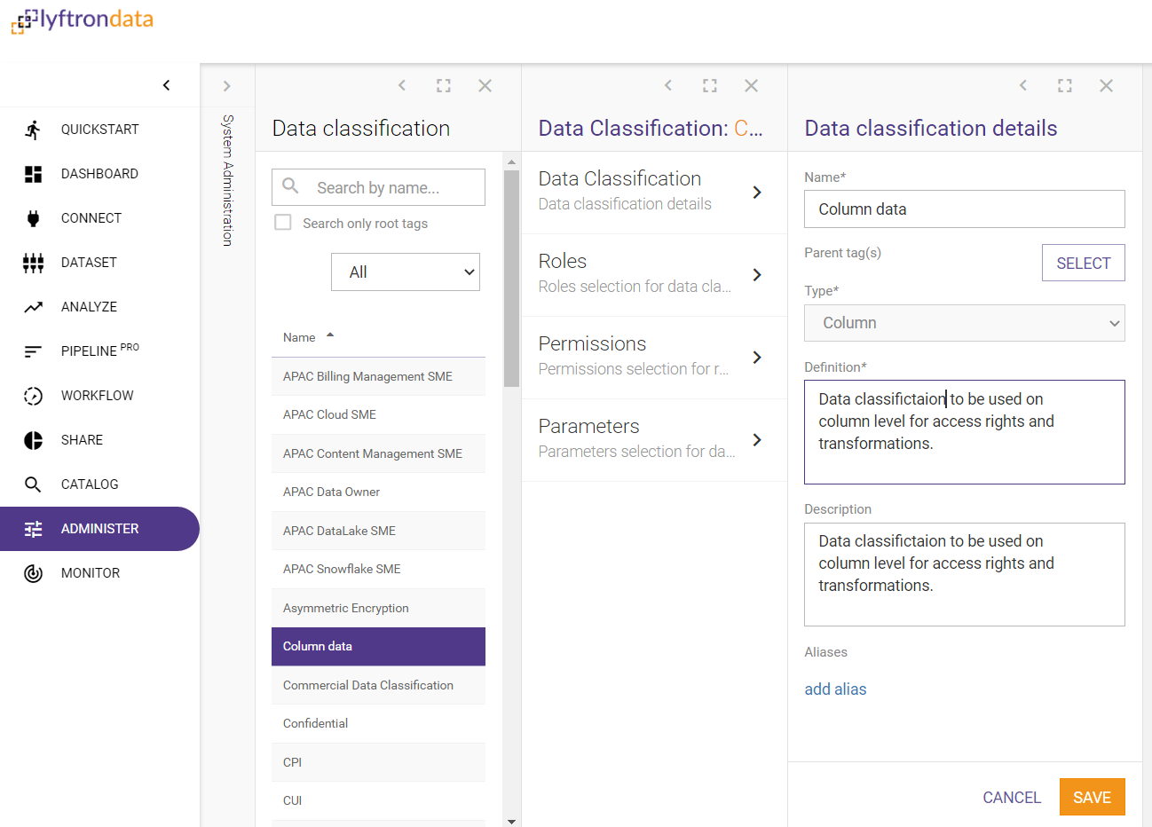1152x827 pixels.
Task: Open Quickstart menu item
Action: coord(99,130)
